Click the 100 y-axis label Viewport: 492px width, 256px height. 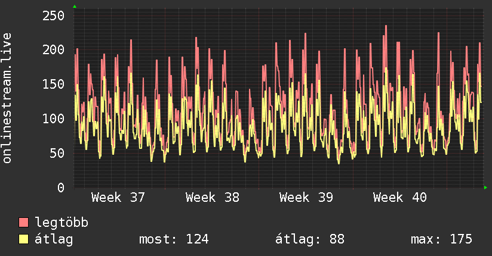tap(53, 118)
